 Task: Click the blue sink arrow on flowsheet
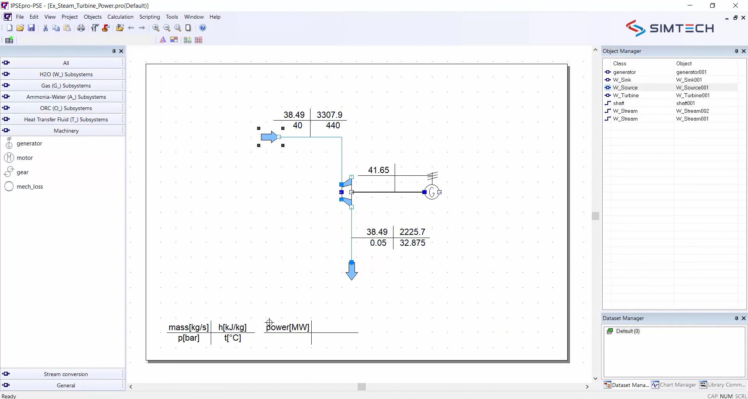351,271
